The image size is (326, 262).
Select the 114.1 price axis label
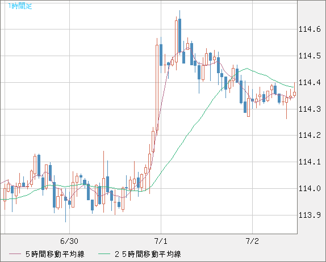click(x=310, y=162)
